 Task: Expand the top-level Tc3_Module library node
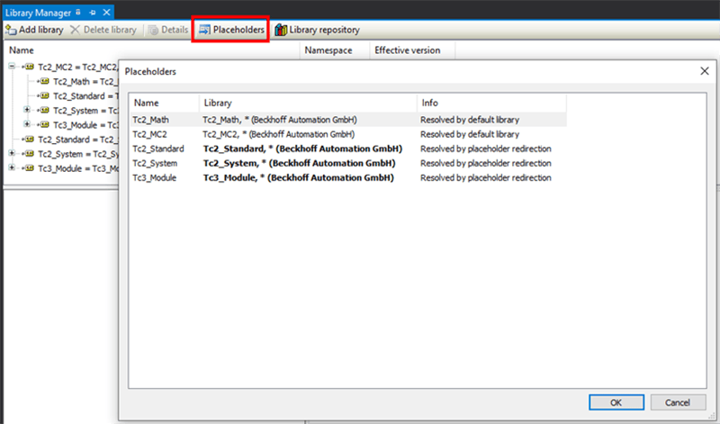pyautogui.click(x=12, y=168)
